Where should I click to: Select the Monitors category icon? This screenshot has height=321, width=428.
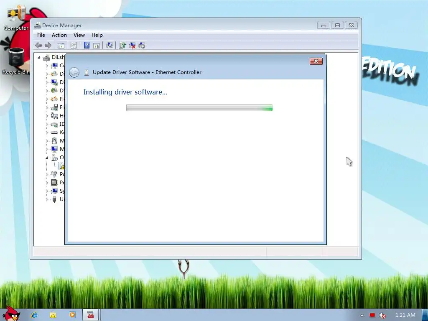[x=54, y=149]
